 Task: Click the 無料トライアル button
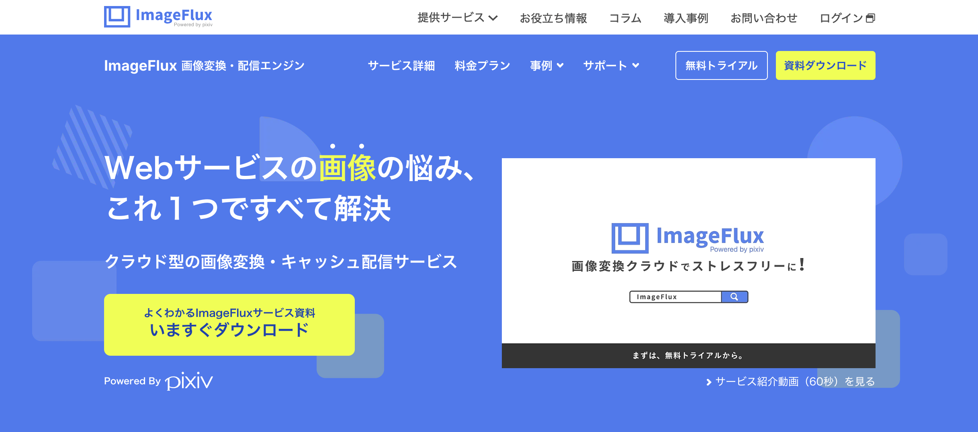[721, 65]
